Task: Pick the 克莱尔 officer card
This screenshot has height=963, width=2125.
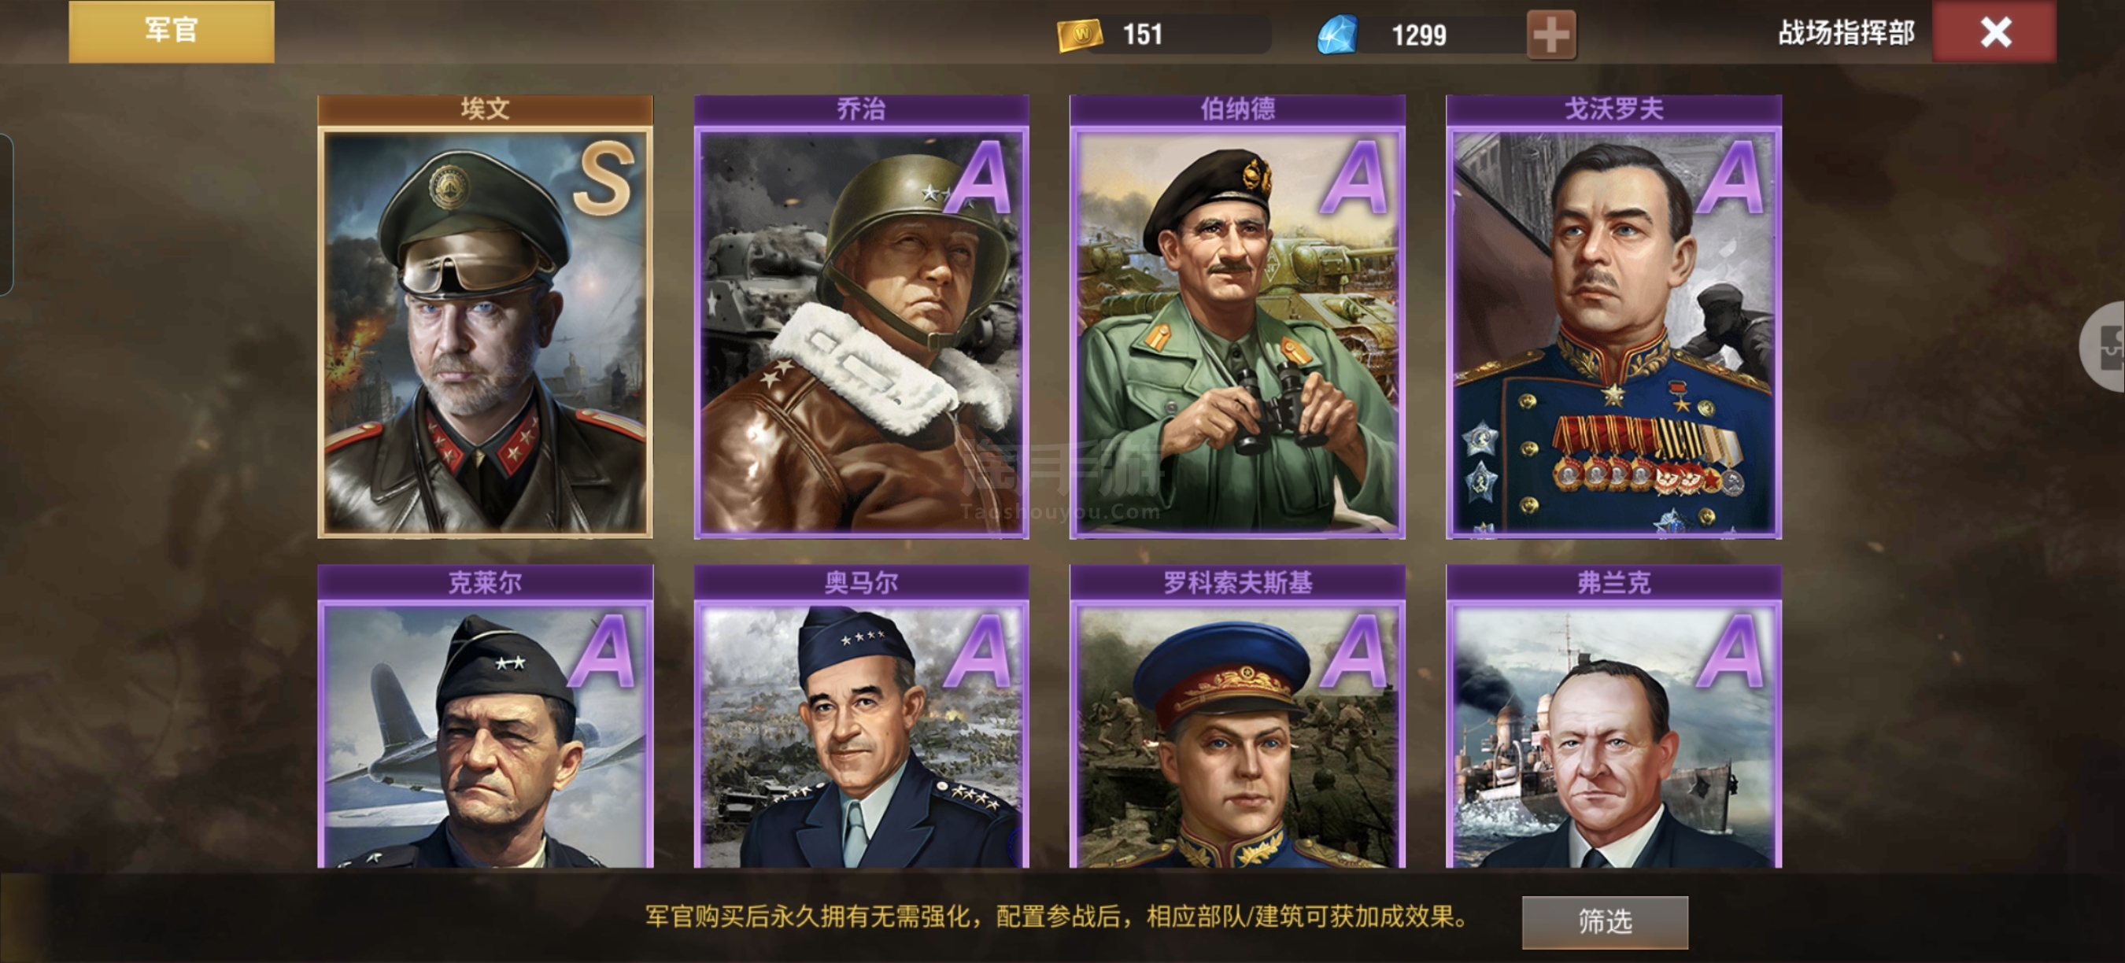Action: (x=485, y=717)
